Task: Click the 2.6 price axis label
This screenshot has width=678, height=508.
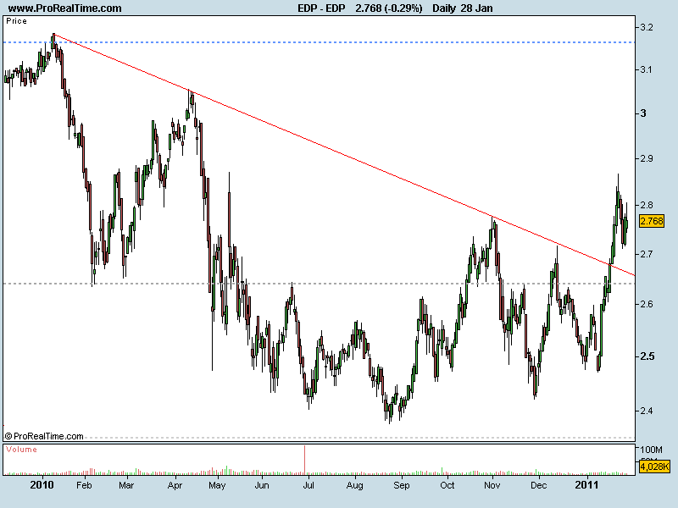Action: tap(647, 304)
